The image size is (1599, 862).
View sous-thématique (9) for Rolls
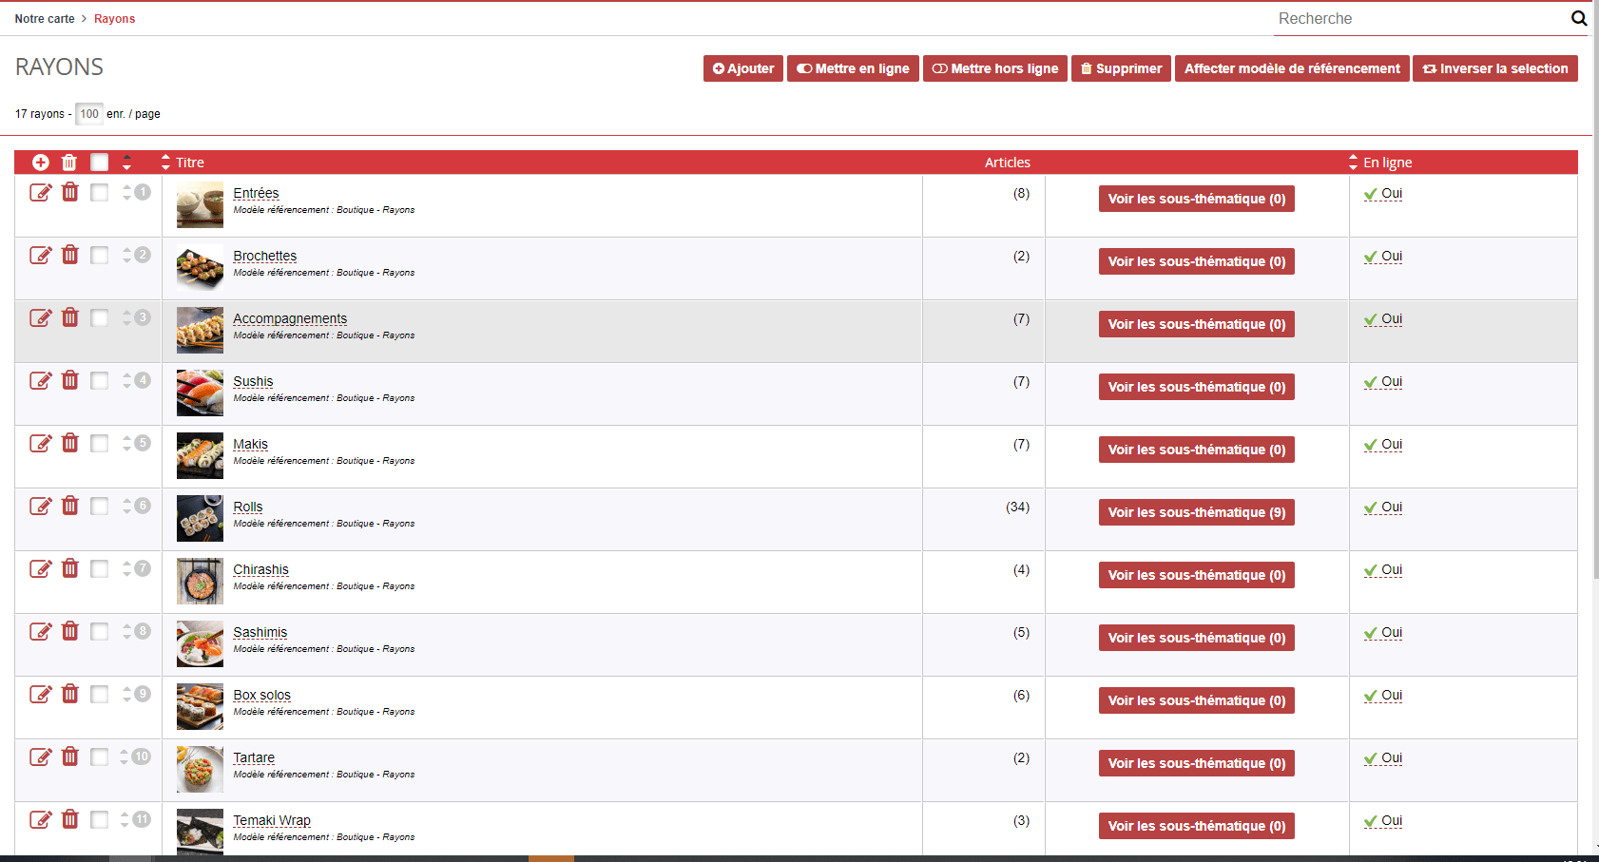pyautogui.click(x=1196, y=512)
